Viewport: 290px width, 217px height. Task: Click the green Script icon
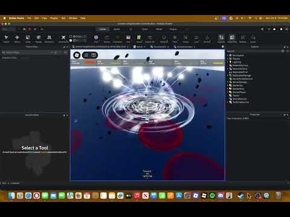[139, 37]
